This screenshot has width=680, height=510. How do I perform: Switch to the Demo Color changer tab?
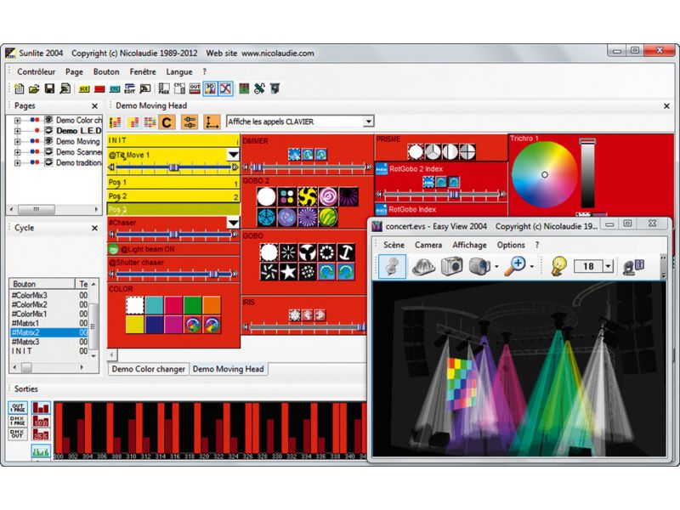(148, 369)
